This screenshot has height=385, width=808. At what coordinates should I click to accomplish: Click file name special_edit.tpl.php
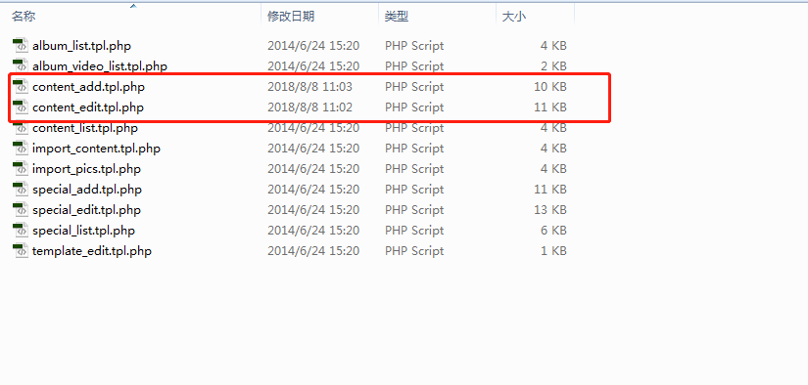click(x=86, y=210)
